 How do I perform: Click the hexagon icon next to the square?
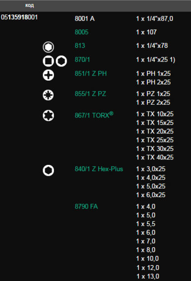coord(61,61)
